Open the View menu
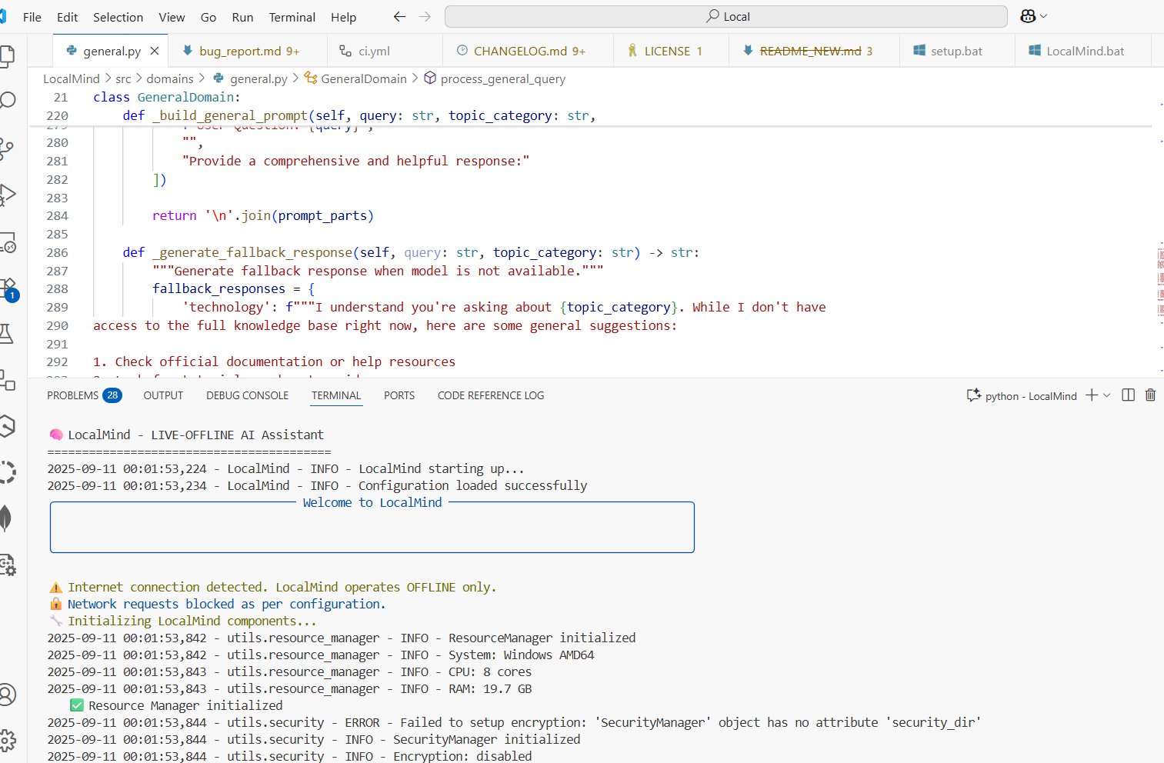 pos(172,17)
